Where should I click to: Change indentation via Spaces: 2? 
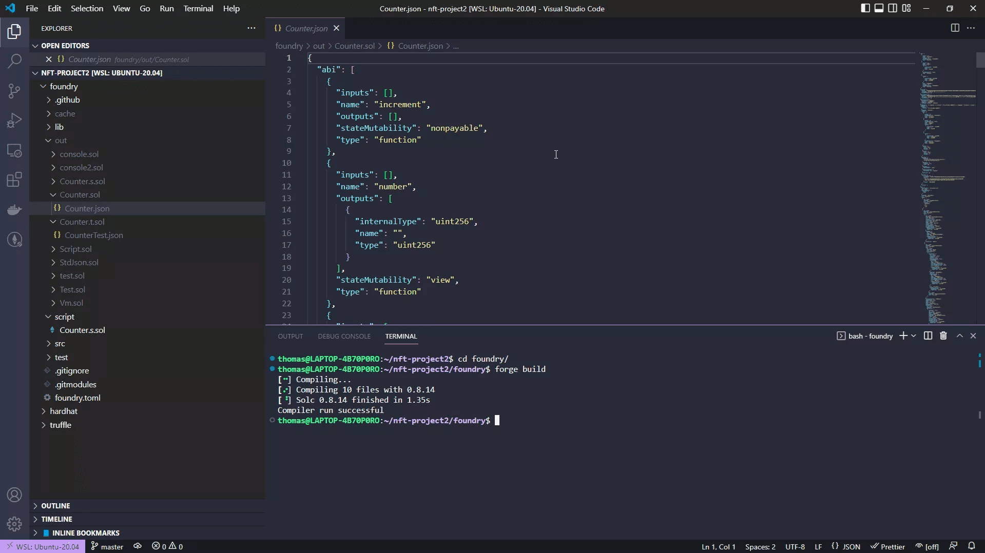(x=760, y=546)
